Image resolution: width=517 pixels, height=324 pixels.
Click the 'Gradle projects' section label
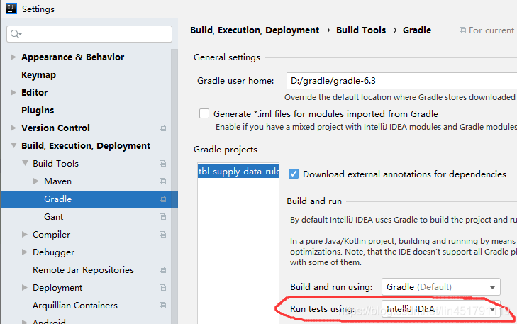[226, 150]
